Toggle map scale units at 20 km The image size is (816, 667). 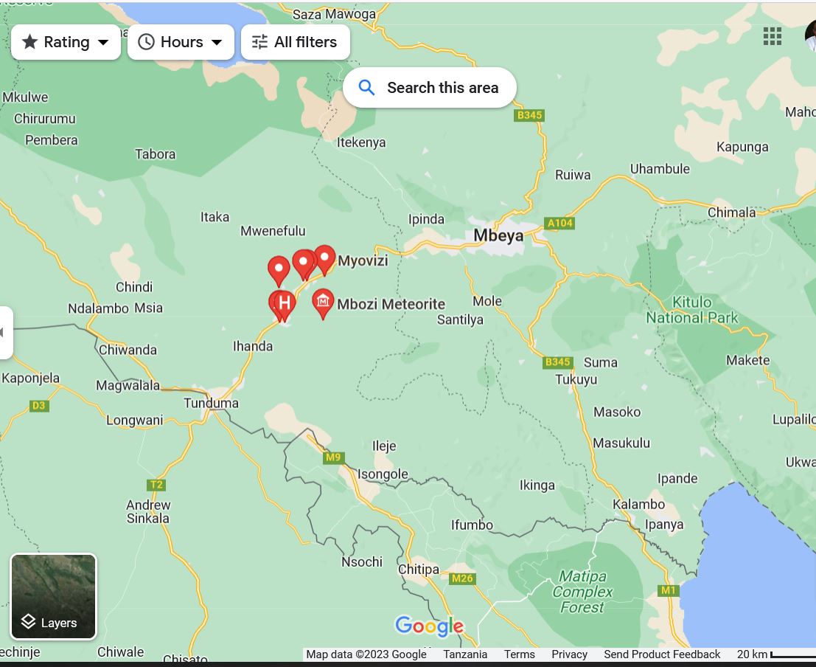[x=774, y=654]
